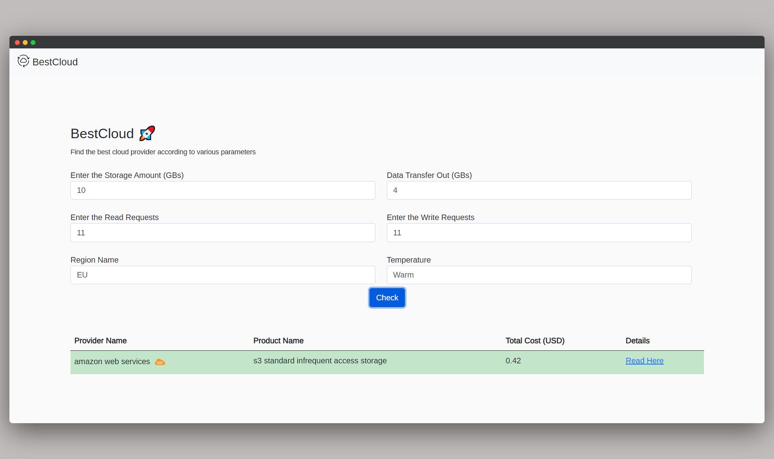Click the red close window dot
774x459 pixels.
click(17, 43)
